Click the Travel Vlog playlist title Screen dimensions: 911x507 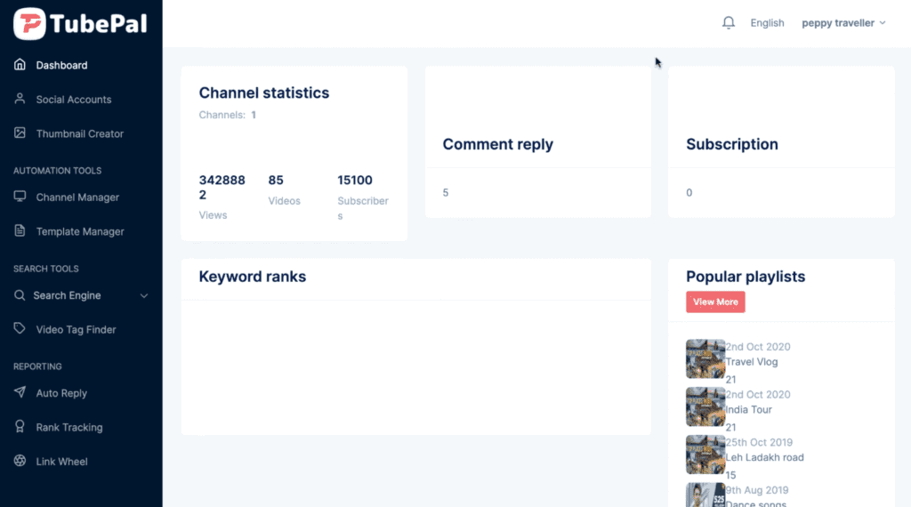[751, 362]
